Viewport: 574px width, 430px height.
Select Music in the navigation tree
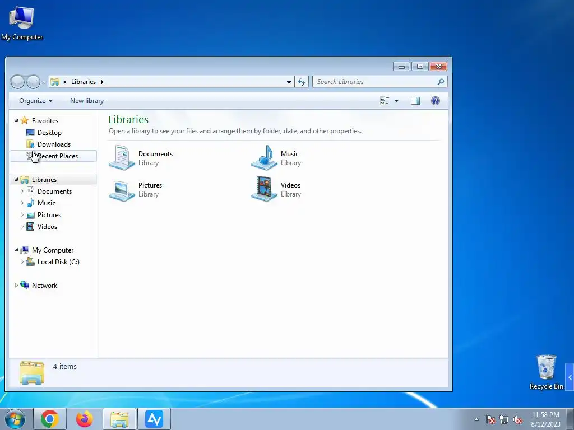point(46,203)
